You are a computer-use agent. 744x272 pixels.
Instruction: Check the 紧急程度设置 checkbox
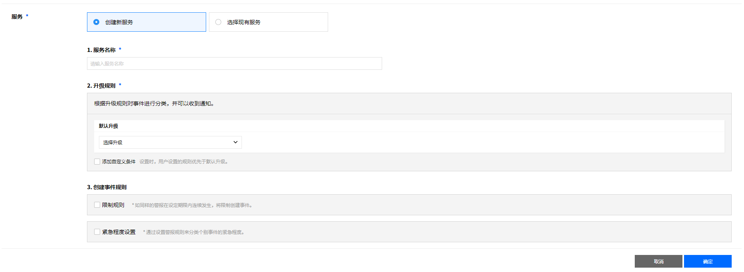(97, 232)
